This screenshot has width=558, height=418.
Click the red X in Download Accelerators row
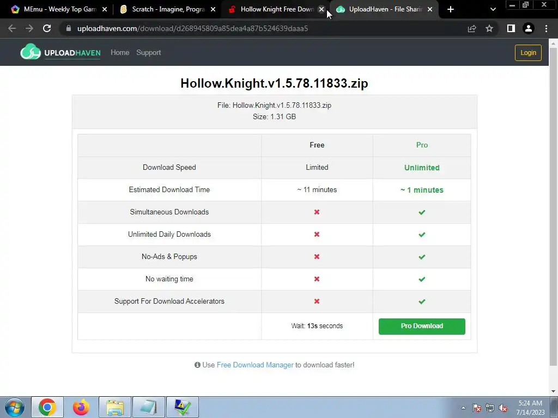(x=317, y=301)
